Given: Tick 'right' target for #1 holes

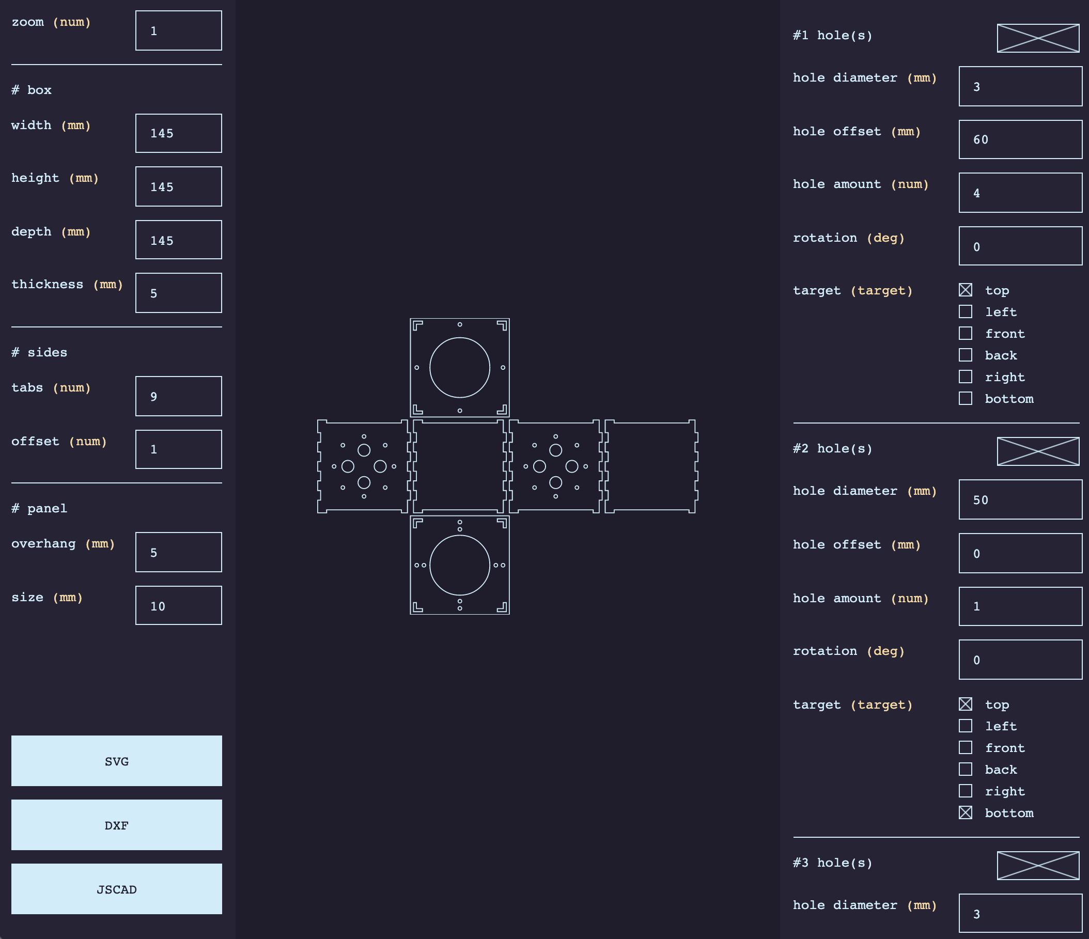Looking at the screenshot, I should pos(965,377).
